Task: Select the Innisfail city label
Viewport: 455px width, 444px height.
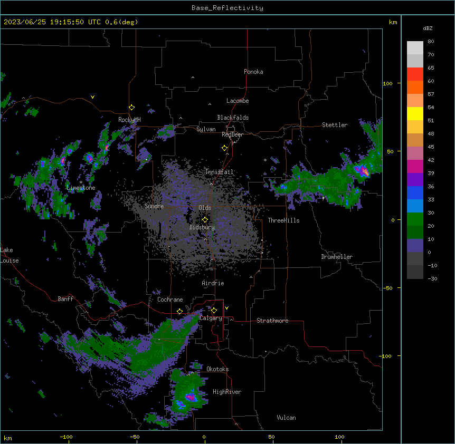Action: point(220,172)
